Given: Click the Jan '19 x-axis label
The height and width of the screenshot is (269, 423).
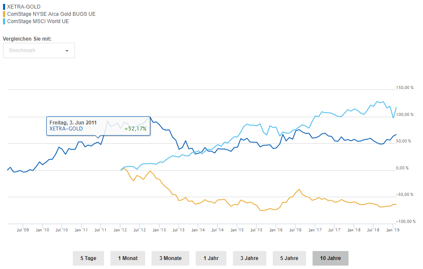Looking at the screenshot, I should [393, 230].
